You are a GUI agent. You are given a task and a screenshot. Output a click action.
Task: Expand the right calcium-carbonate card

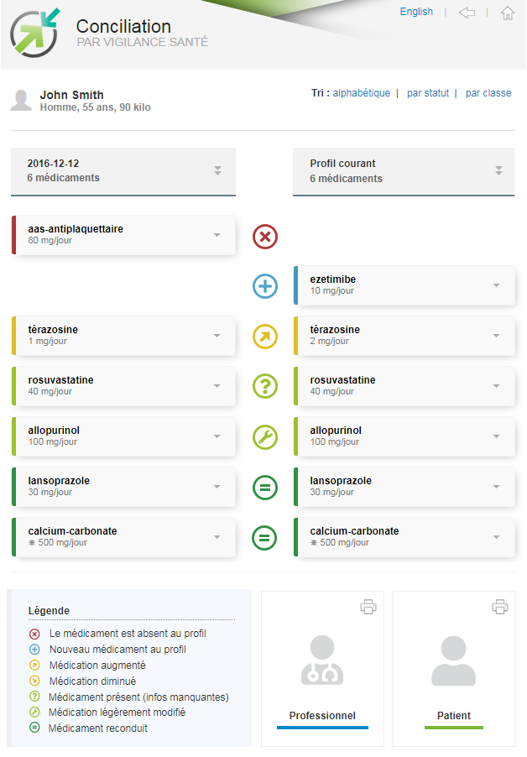[496, 537]
